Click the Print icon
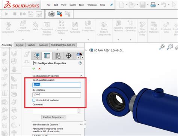The height and width of the screenshot is (136, 178). coord(153,5)
